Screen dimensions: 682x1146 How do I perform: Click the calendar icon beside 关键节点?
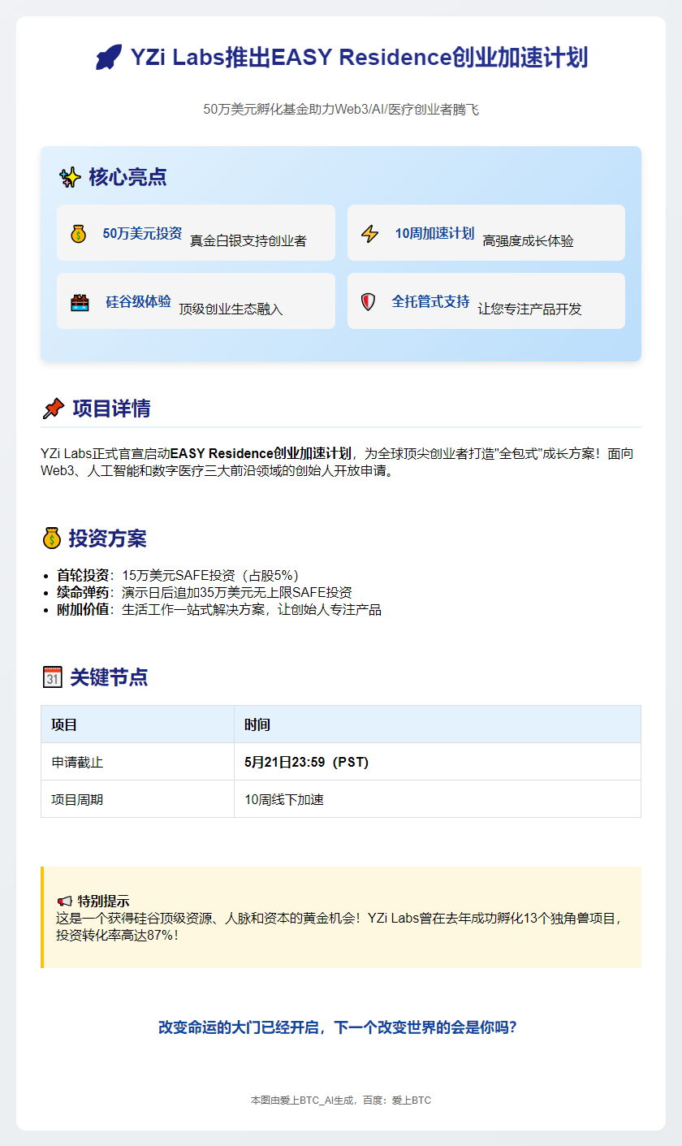52,677
